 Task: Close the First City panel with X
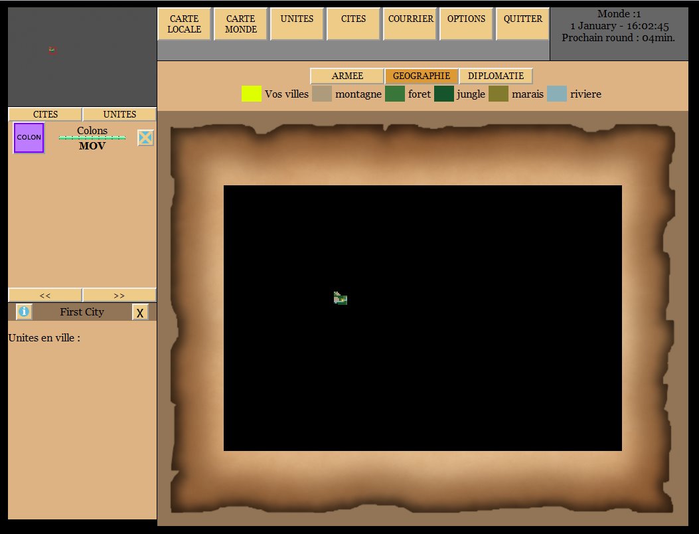point(140,312)
